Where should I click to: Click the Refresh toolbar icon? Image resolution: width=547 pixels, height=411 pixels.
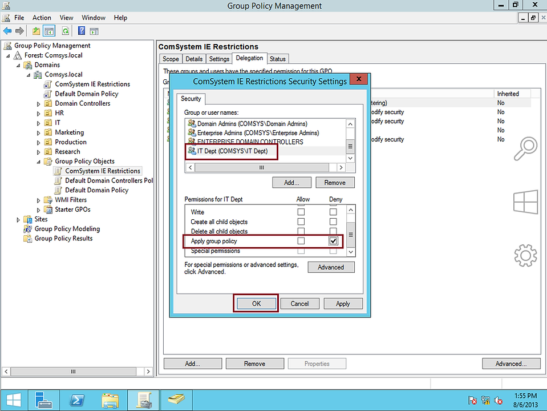pos(65,31)
